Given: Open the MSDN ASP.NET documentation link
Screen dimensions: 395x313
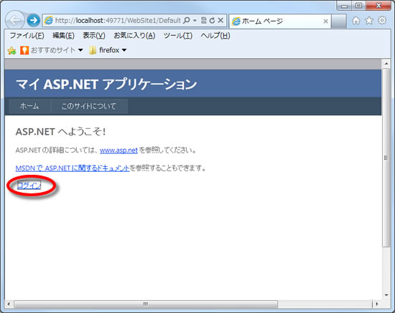Looking at the screenshot, I should click(73, 168).
